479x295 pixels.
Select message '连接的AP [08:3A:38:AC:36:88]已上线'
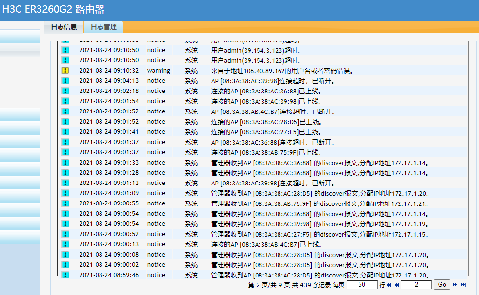266,91
